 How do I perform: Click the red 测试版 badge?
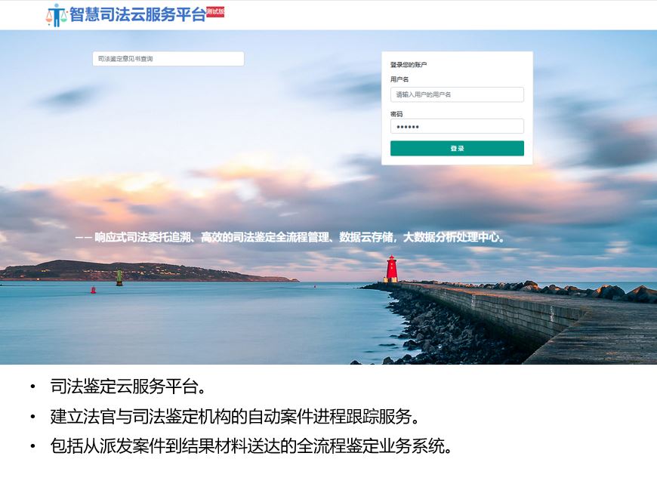[215, 12]
